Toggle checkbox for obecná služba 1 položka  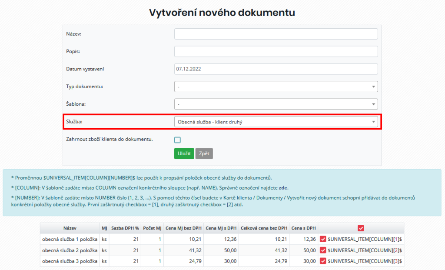[x=324, y=239]
